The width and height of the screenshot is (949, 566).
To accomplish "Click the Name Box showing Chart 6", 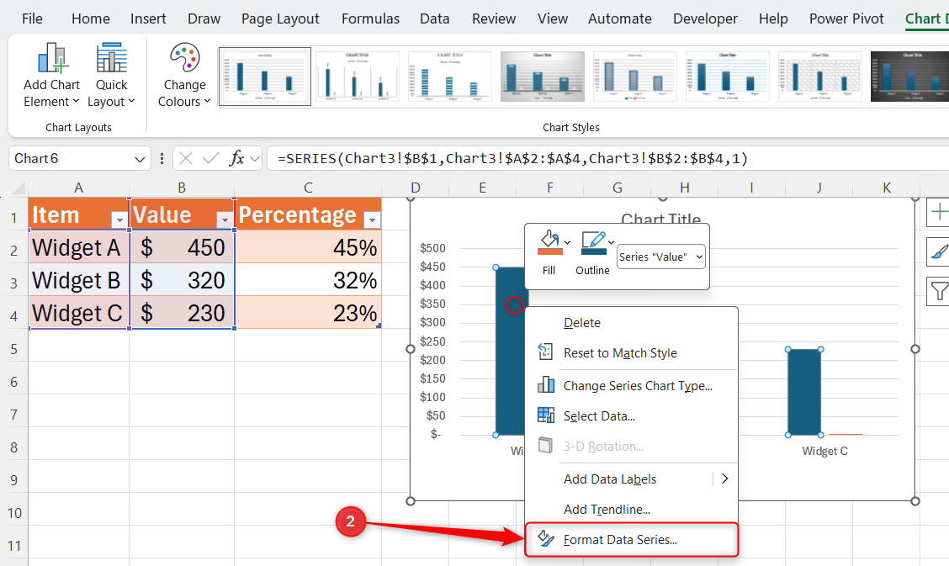I will click(71, 158).
